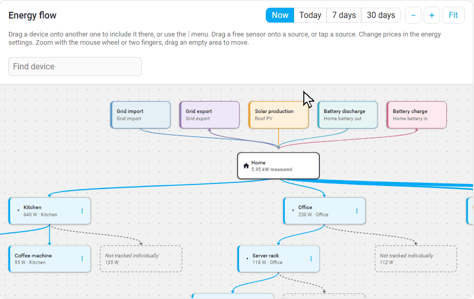
Task: Click the '95 W · Kitchen' label
Action: 30,263
